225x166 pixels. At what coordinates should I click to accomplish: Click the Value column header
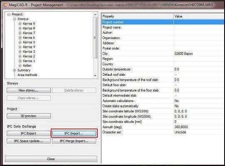click(199, 16)
